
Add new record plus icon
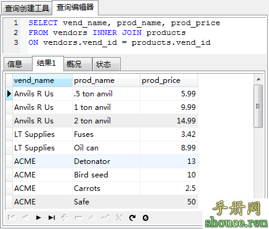point(65,217)
